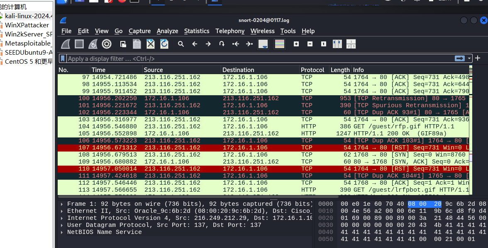Viewport: 488px width, 248px height.
Task: Open the recent display filters dropdown
Action: coord(469,58)
